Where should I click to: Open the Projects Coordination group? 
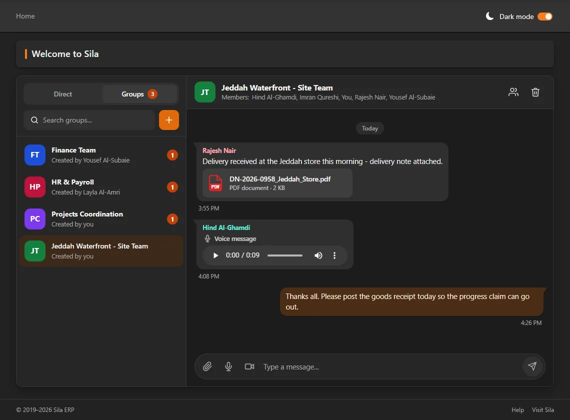[x=101, y=219]
